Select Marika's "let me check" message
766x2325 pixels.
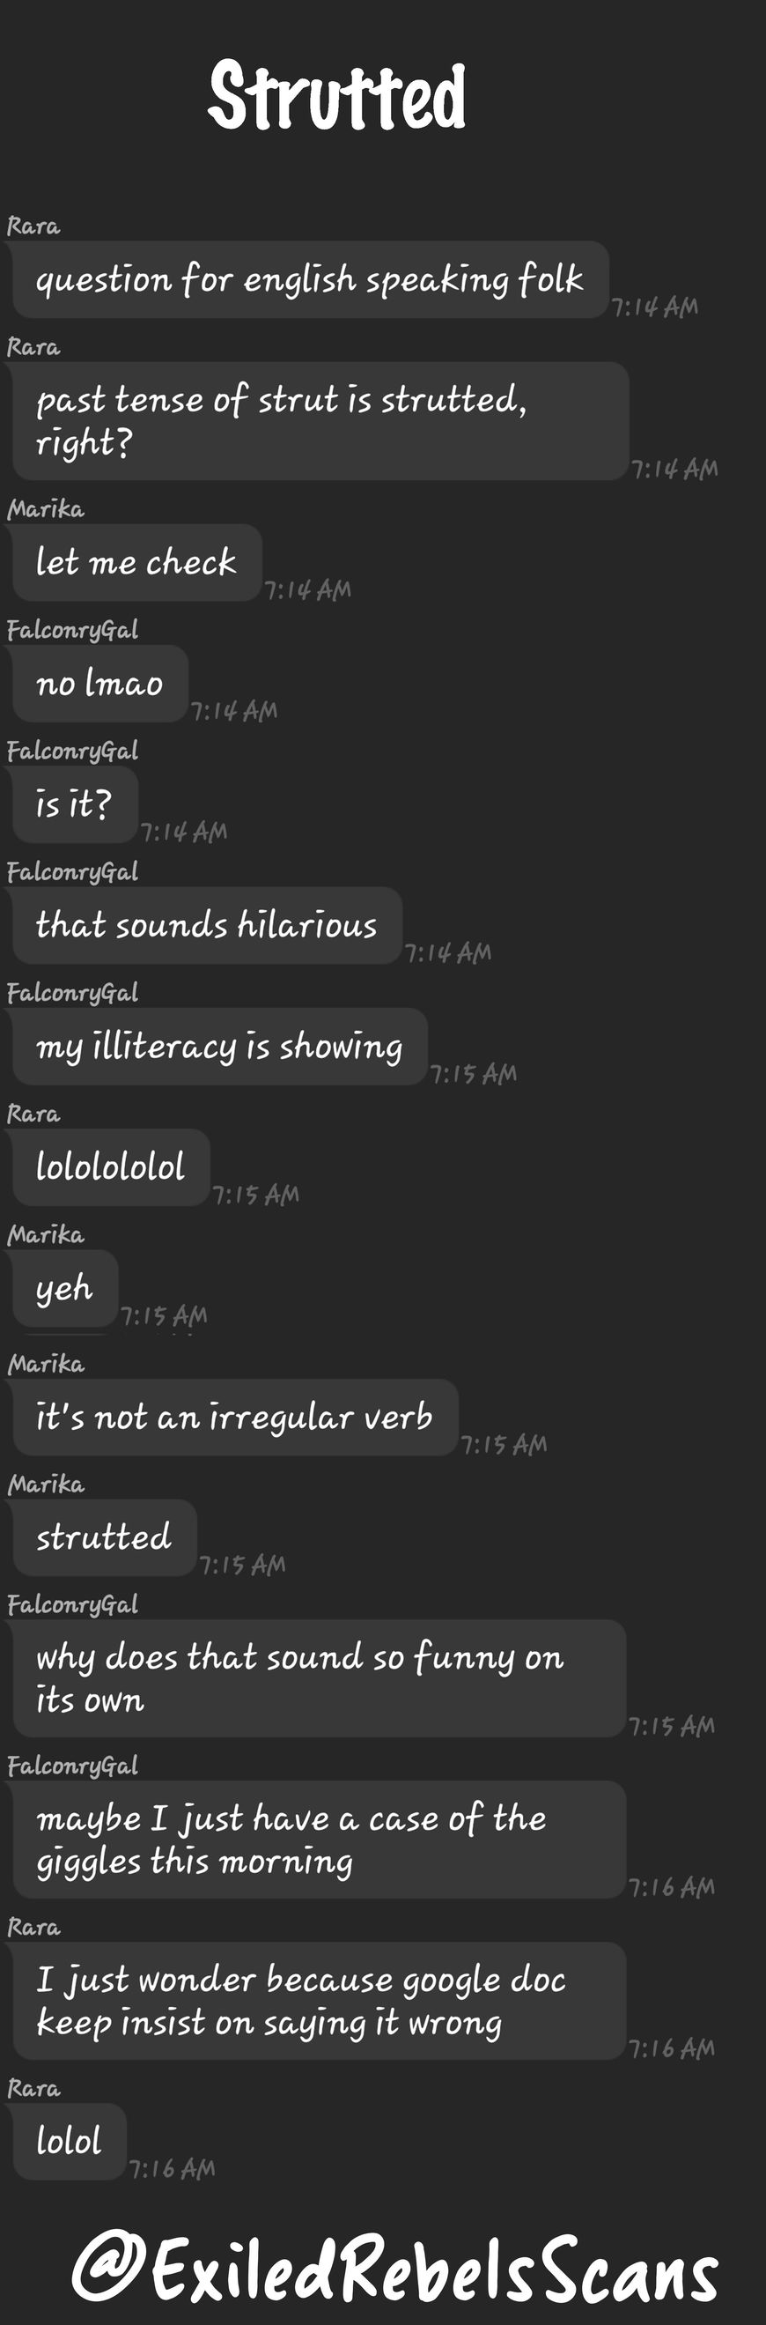click(x=137, y=562)
